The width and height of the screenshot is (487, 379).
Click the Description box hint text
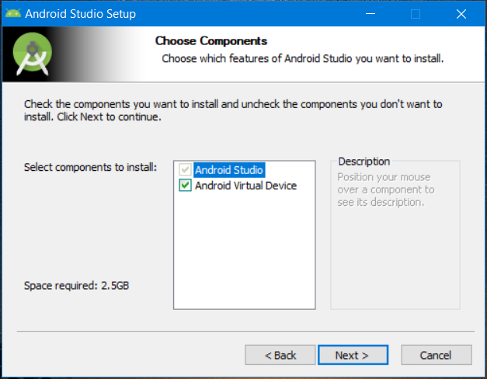coord(386,189)
